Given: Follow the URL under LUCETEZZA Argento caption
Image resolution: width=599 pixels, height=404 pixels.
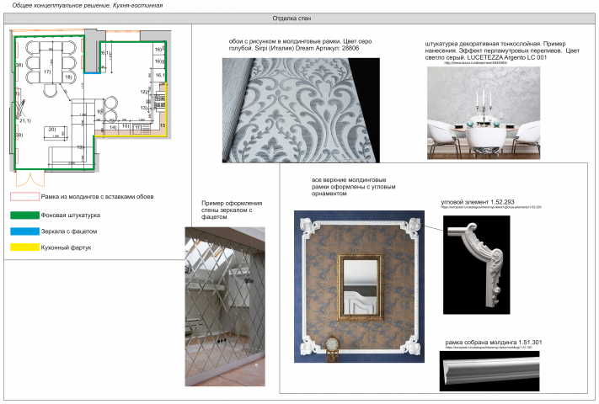Looking at the screenshot, I should [x=475, y=63].
